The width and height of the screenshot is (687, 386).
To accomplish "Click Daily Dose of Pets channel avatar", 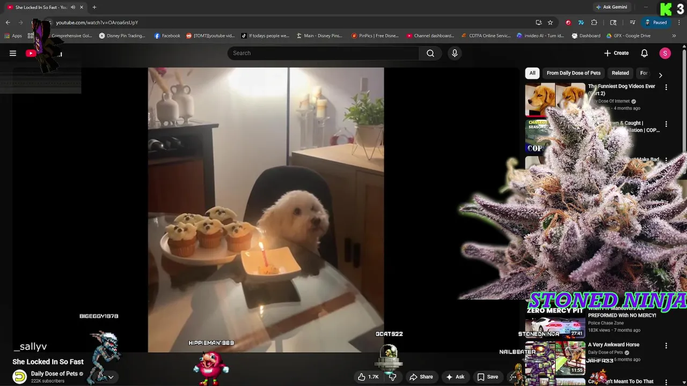I will (x=19, y=377).
